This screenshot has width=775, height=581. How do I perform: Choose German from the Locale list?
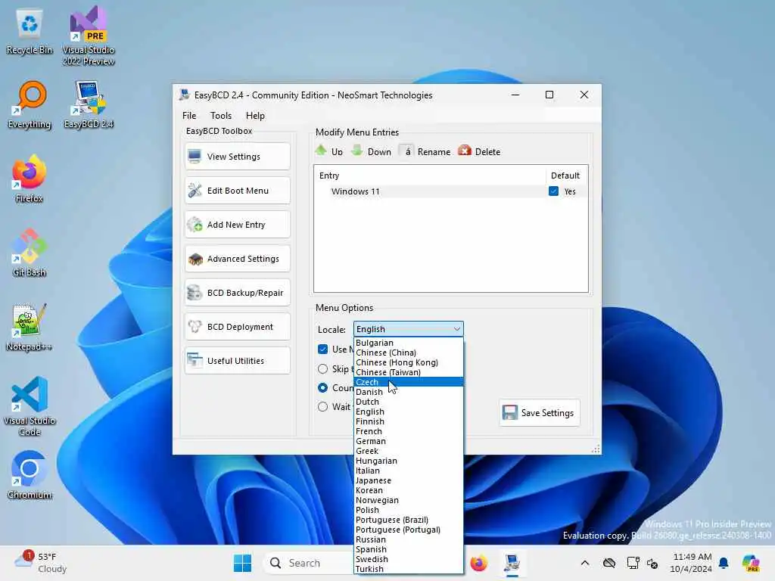coord(408,441)
